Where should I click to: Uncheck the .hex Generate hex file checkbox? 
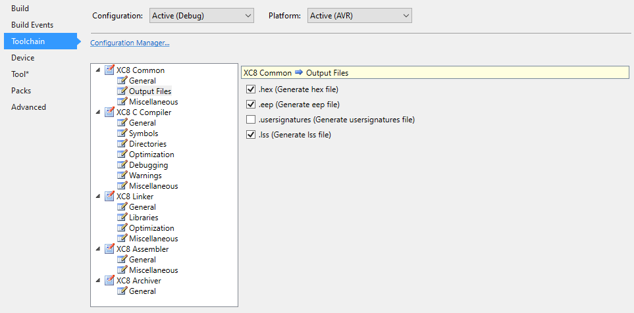click(x=250, y=89)
